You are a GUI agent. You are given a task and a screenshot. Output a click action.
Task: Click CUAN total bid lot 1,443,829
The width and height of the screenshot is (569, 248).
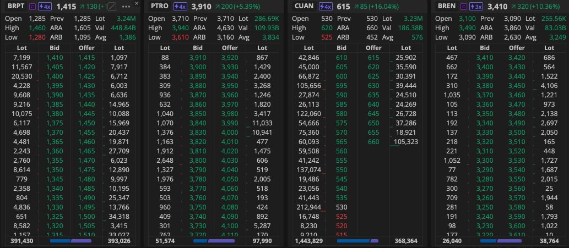pos(308,241)
